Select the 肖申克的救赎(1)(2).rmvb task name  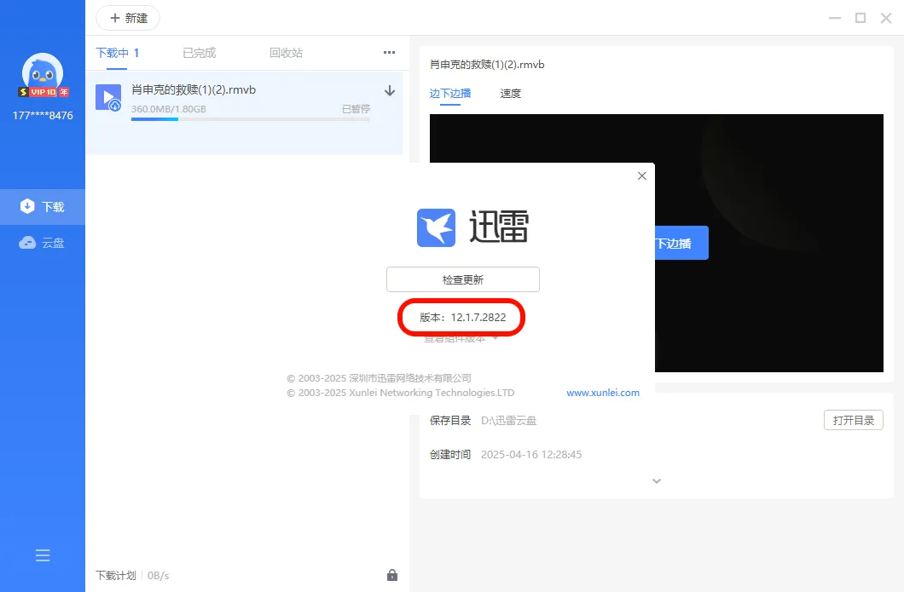pos(194,89)
